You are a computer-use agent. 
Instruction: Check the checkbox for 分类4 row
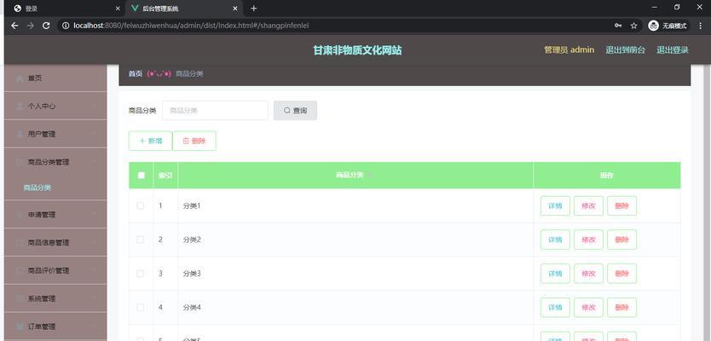[x=141, y=308]
